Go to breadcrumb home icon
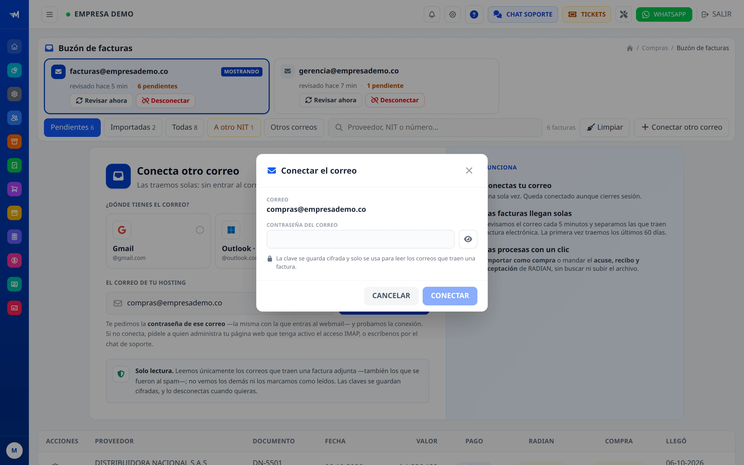Image resolution: width=744 pixels, height=465 pixels. (630, 48)
